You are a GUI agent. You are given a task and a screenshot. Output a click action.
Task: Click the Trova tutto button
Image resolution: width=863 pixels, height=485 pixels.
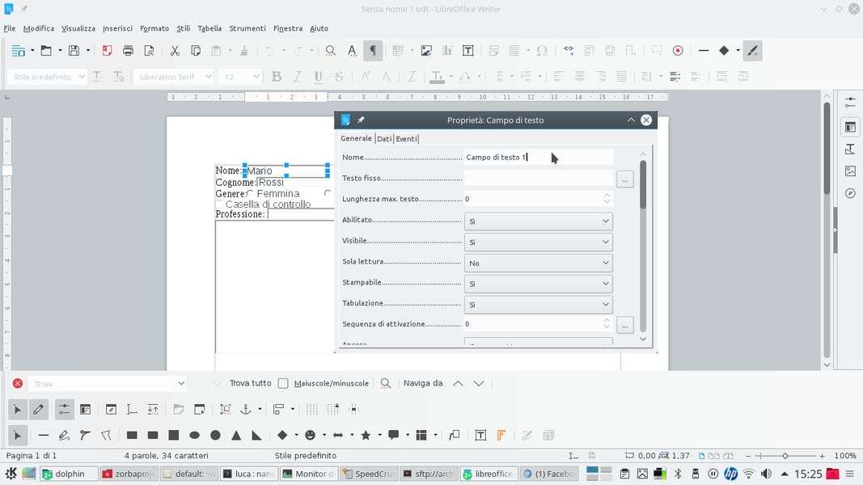point(250,383)
